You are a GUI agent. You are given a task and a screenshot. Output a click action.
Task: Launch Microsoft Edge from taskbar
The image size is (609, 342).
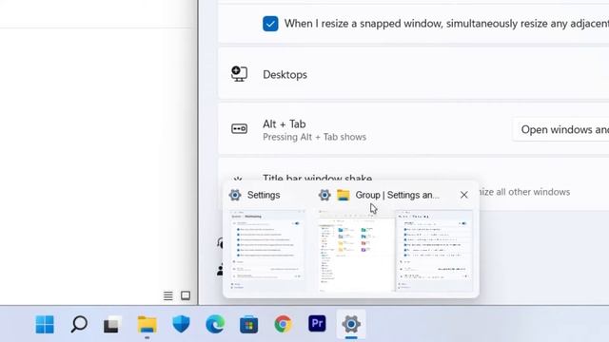click(x=215, y=324)
